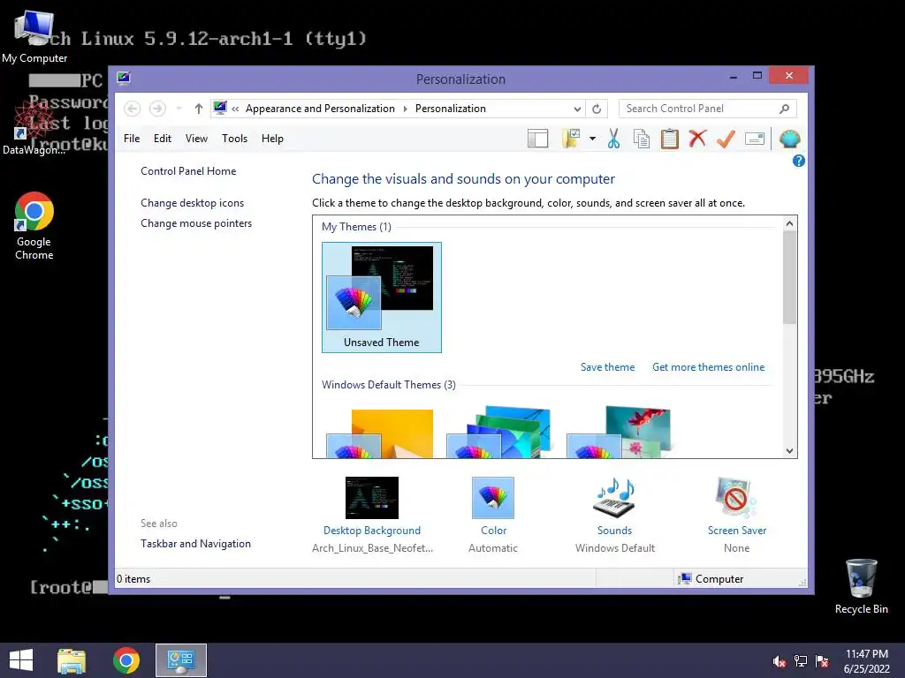Expand the breadcrumb arrow before Personalization

click(405, 109)
